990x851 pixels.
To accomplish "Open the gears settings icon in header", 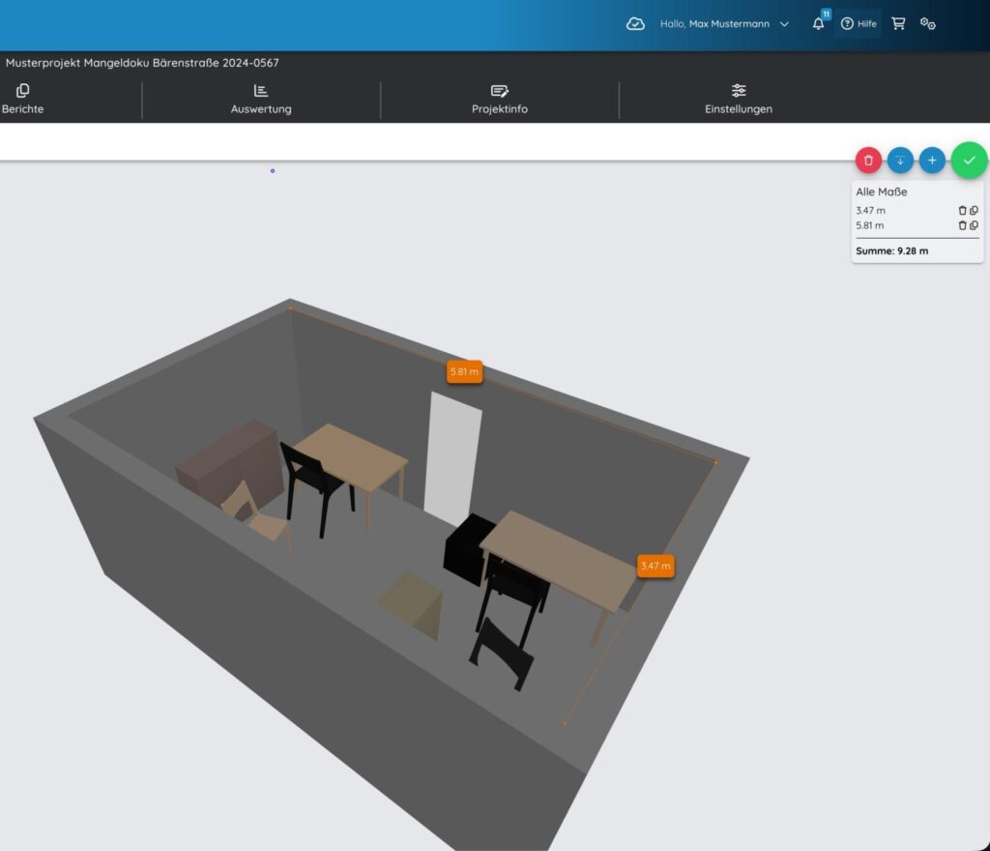I will 927,24.
